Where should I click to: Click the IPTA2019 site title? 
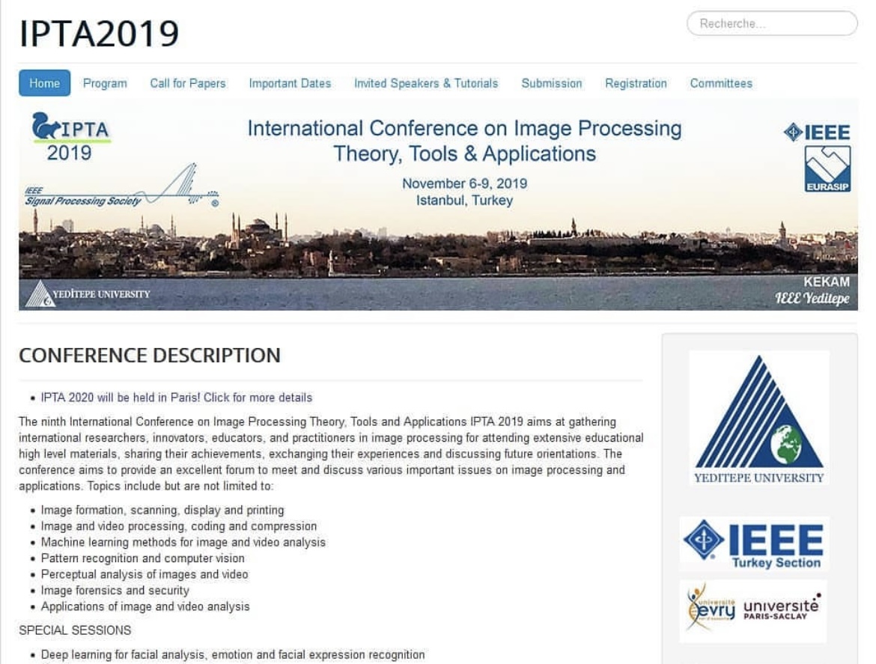99,33
